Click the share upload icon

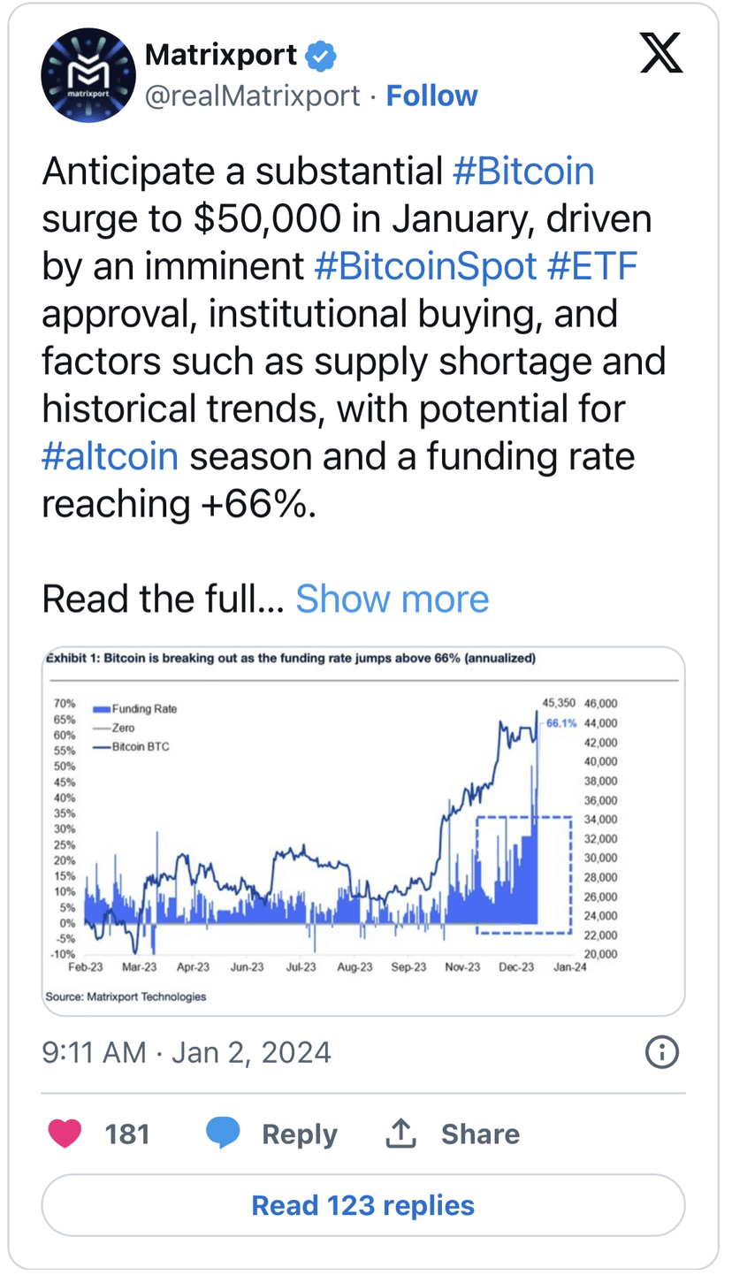(x=400, y=1133)
